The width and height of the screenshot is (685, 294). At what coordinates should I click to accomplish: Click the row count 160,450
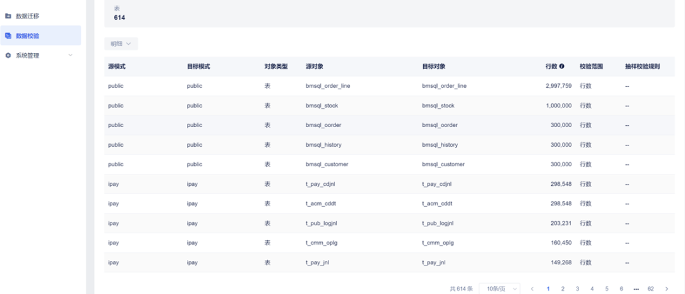(561, 243)
